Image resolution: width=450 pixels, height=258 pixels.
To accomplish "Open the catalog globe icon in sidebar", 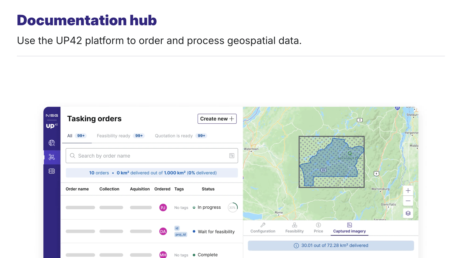I will click(x=52, y=143).
